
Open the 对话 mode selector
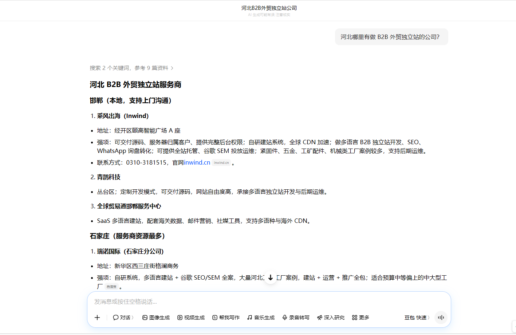point(123,318)
